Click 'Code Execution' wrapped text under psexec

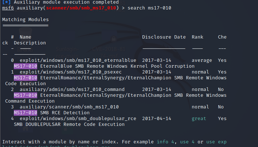coord(26,84)
